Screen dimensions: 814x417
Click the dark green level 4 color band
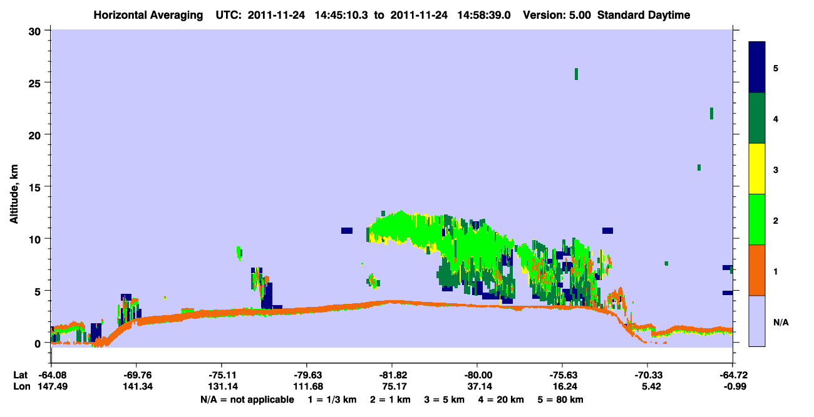757,118
